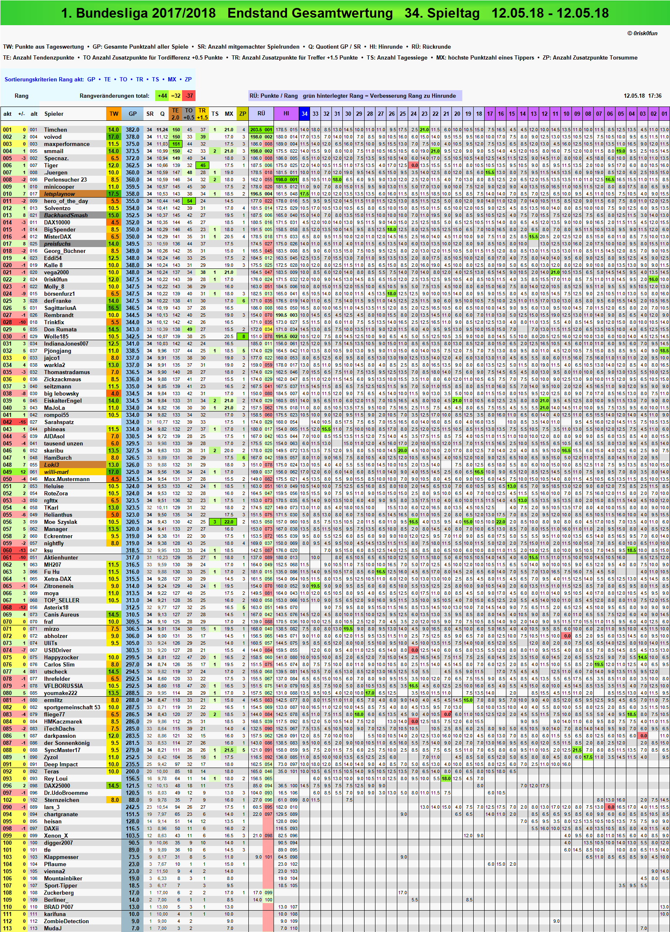Click the Spieler column header
This screenshot has width=670, height=932.
tap(54, 114)
